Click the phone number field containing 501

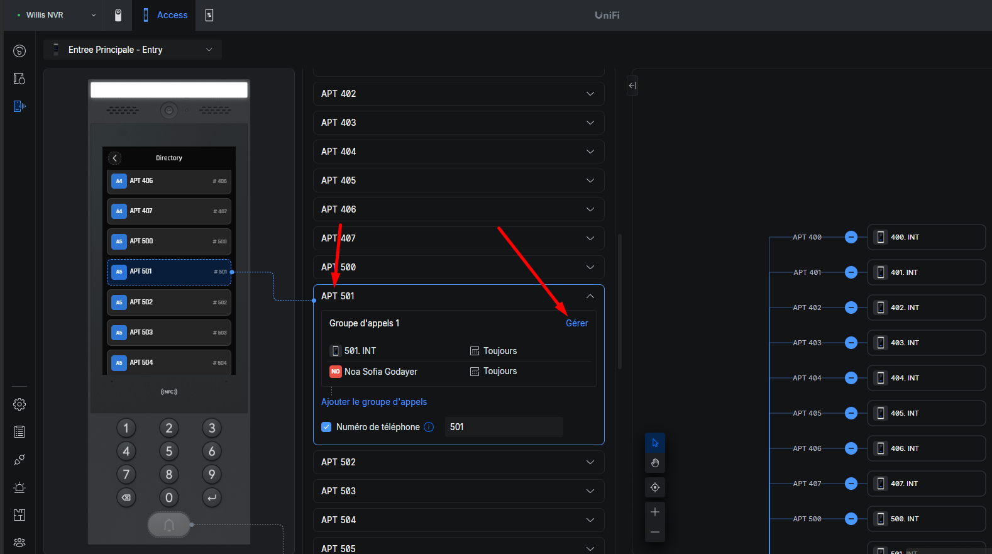tap(504, 427)
